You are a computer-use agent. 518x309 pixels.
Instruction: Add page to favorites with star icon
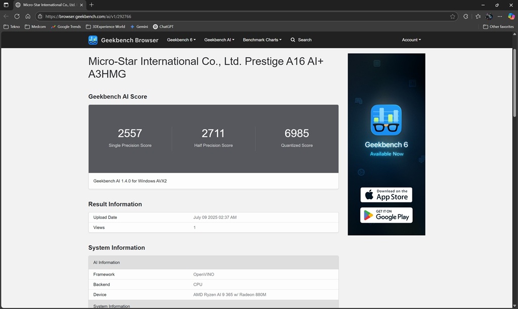point(453,16)
